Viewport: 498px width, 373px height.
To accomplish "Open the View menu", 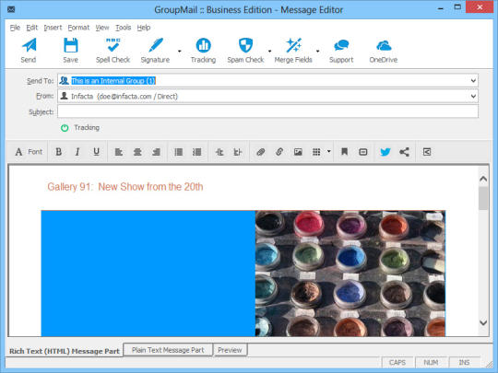I will click(x=102, y=28).
